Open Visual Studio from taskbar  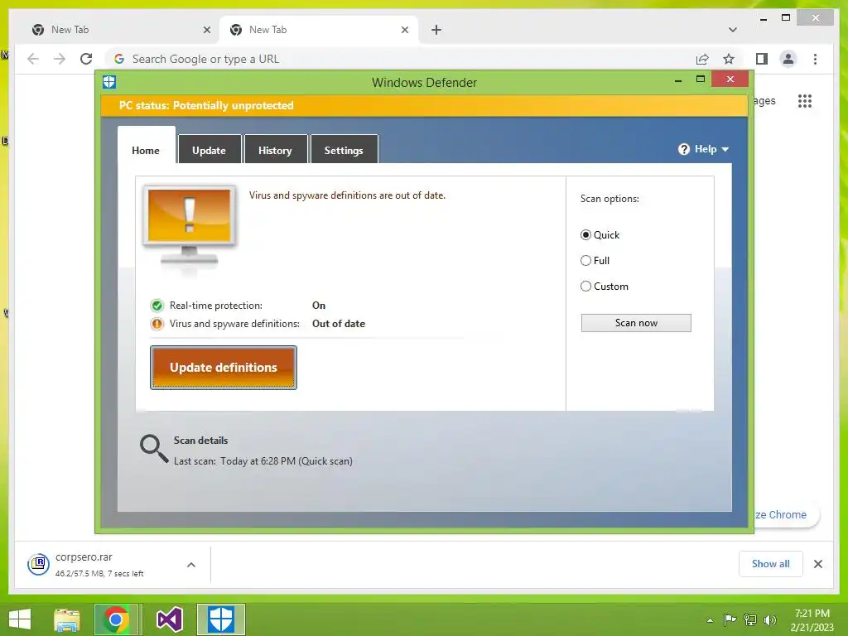click(x=170, y=619)
